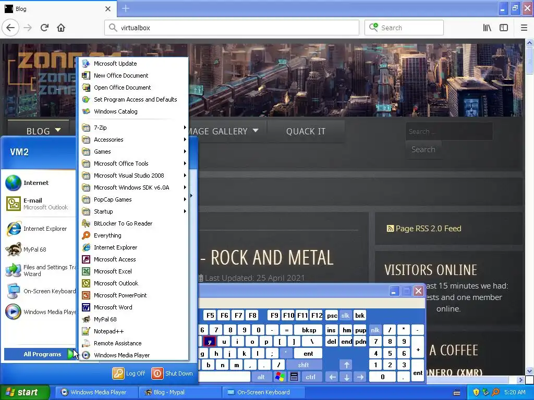Go back in browser history
Screen dimensions: 534x400
(x=10, y=28)
